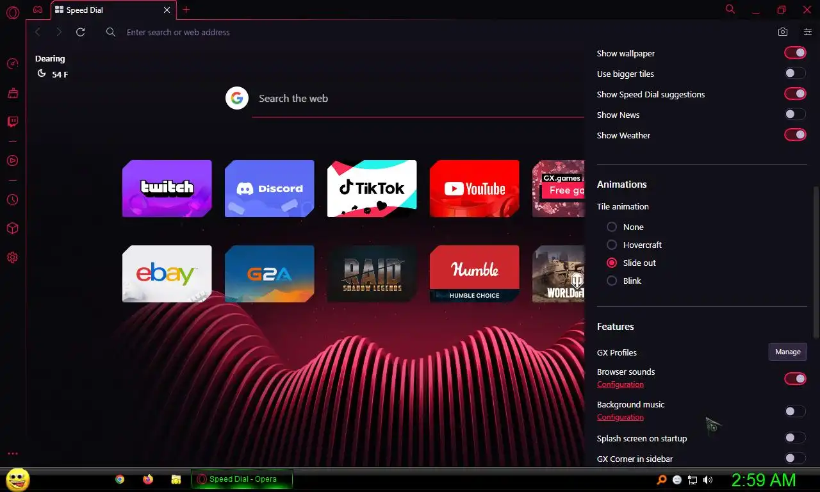Go forward to next page
The width and height of the screenshot is (820, 492).
pos(59,32)
